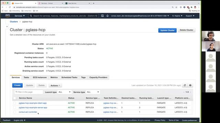The width and height of the screenshot is (220, 123).
Task: Open the English (US) language dropdown
Action: pyautogui.click(x=20, y=120)
